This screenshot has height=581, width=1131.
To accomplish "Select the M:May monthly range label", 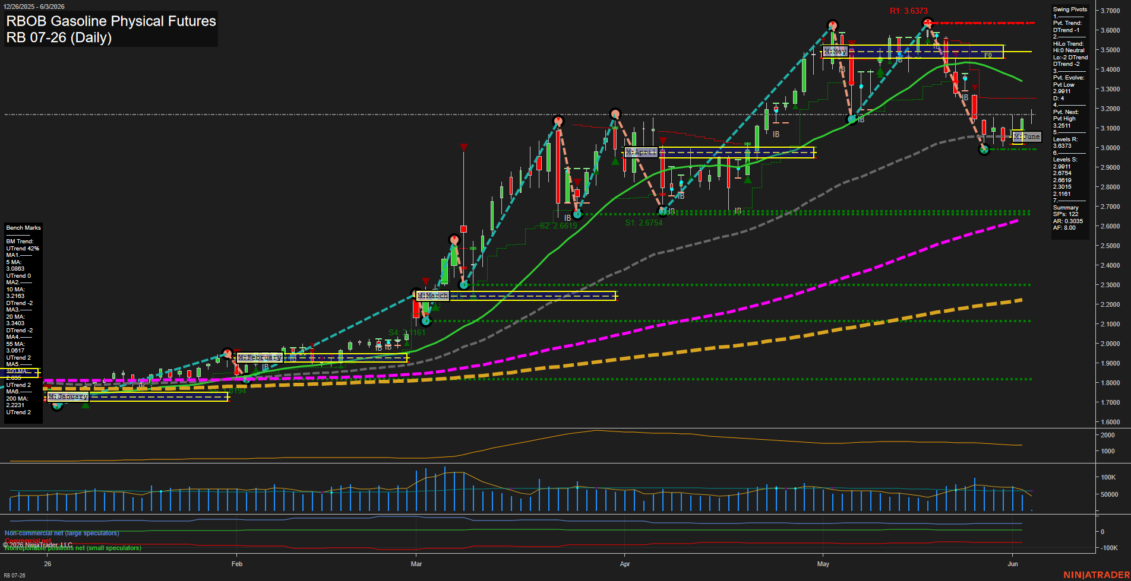I will coord(835,52).
